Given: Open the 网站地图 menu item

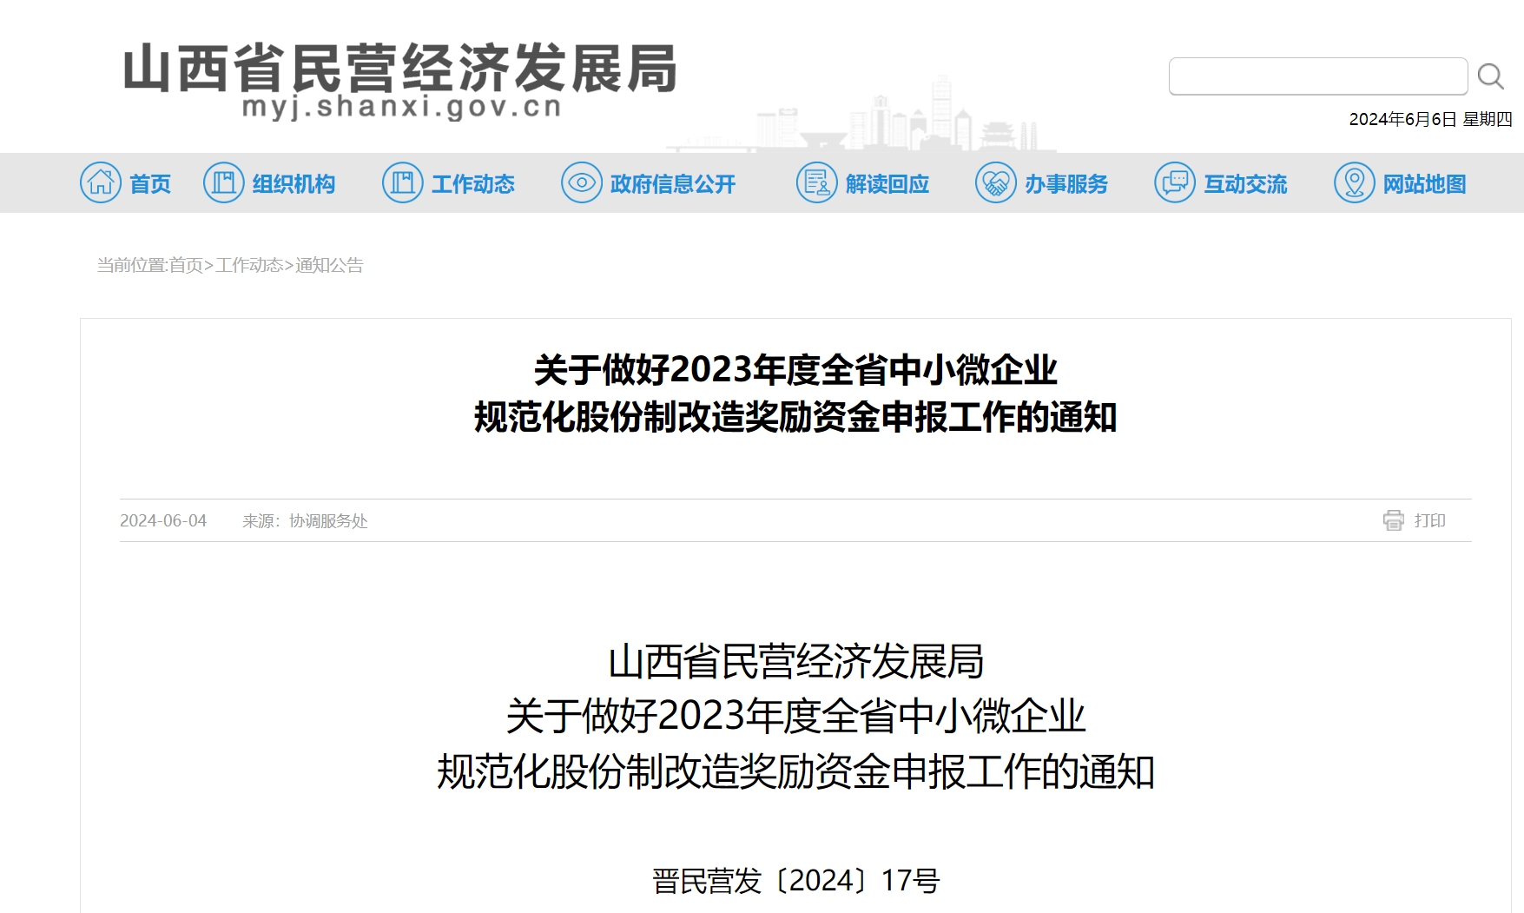Looking at the screenshot, I should pyautogui.click(x=1425, y=184).
